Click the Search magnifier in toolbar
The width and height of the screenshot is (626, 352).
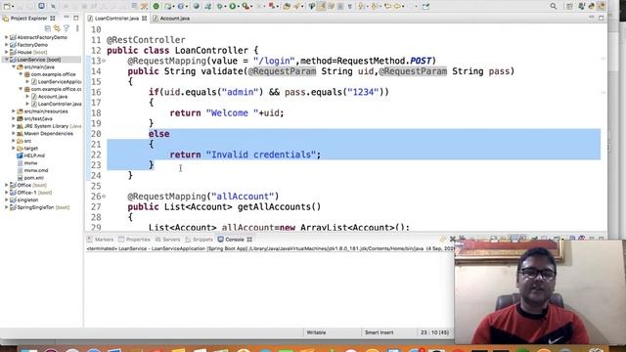point(554,7)
